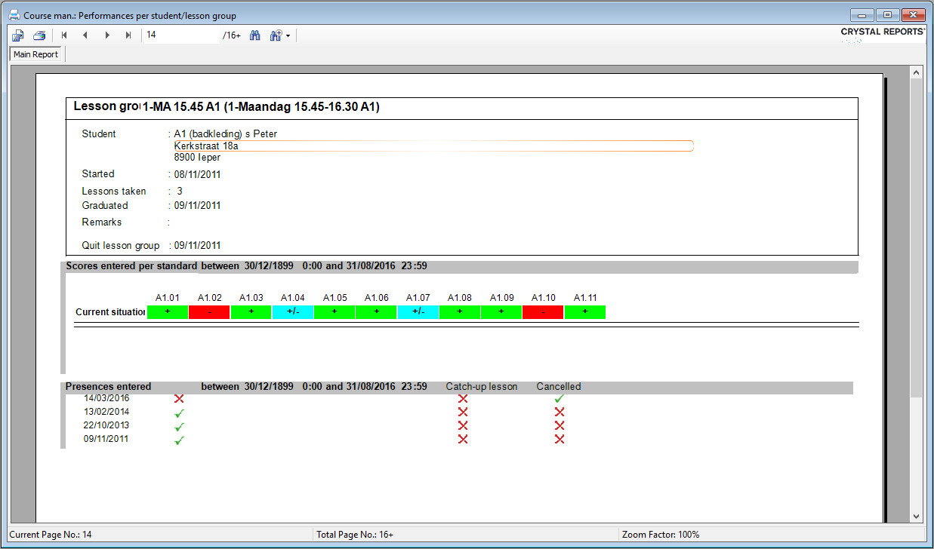
Task: Click the red A1.02 score cell
Action: coord(209,312)
